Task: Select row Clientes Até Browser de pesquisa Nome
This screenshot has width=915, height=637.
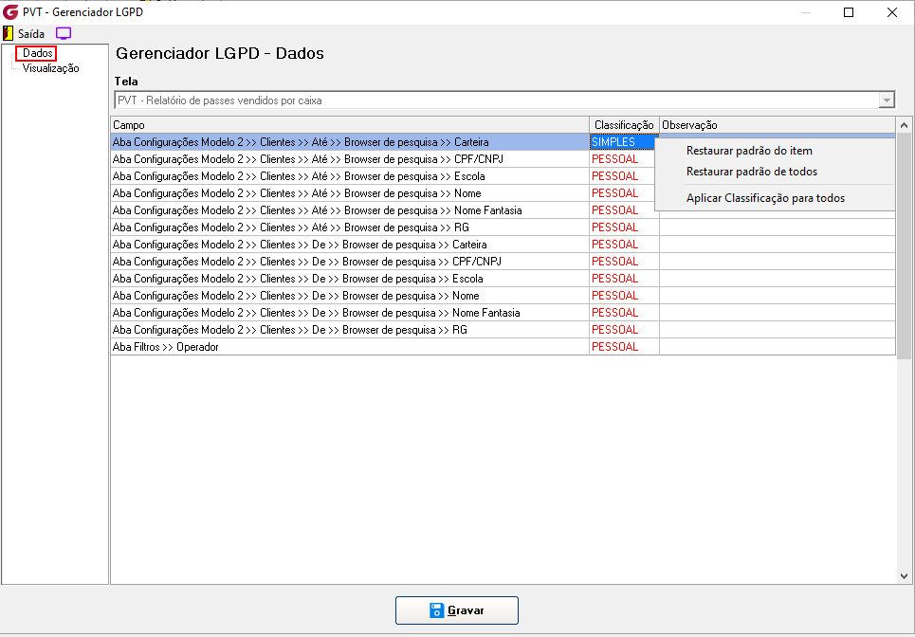Action: point(350,193)
